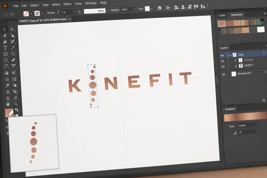Viewport: 267px width, 178px height.
Task: Click the Gradient panel tab
Action: (230, 109)
